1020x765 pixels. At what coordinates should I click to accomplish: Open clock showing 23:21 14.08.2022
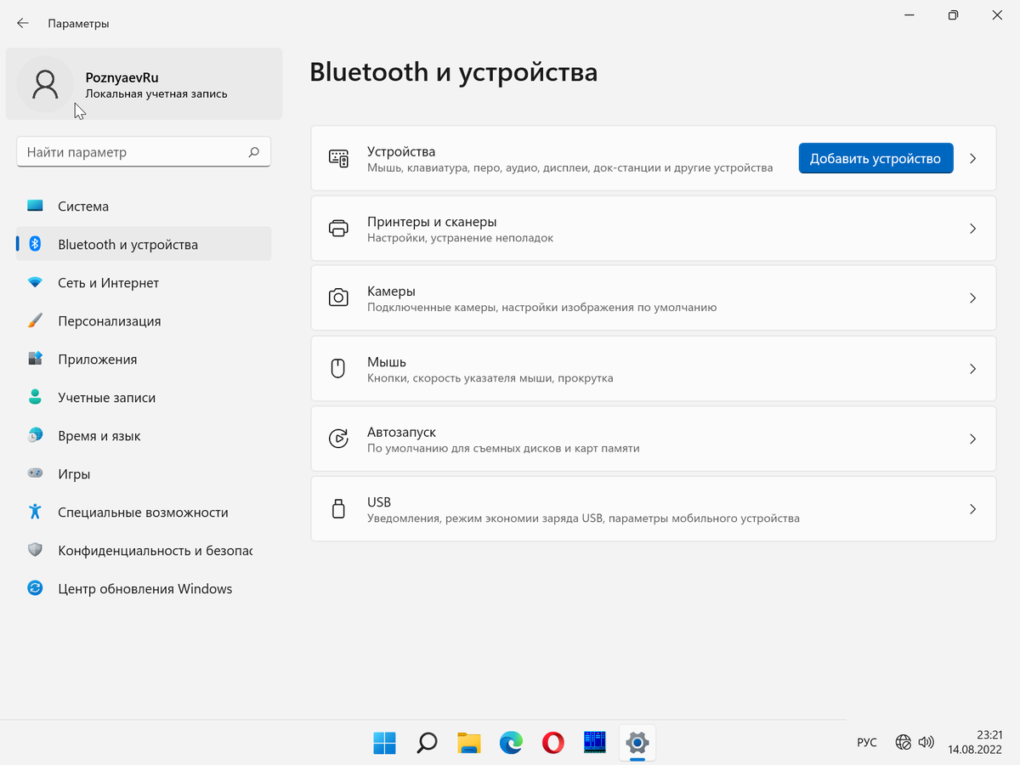click(x=976, y=742)
